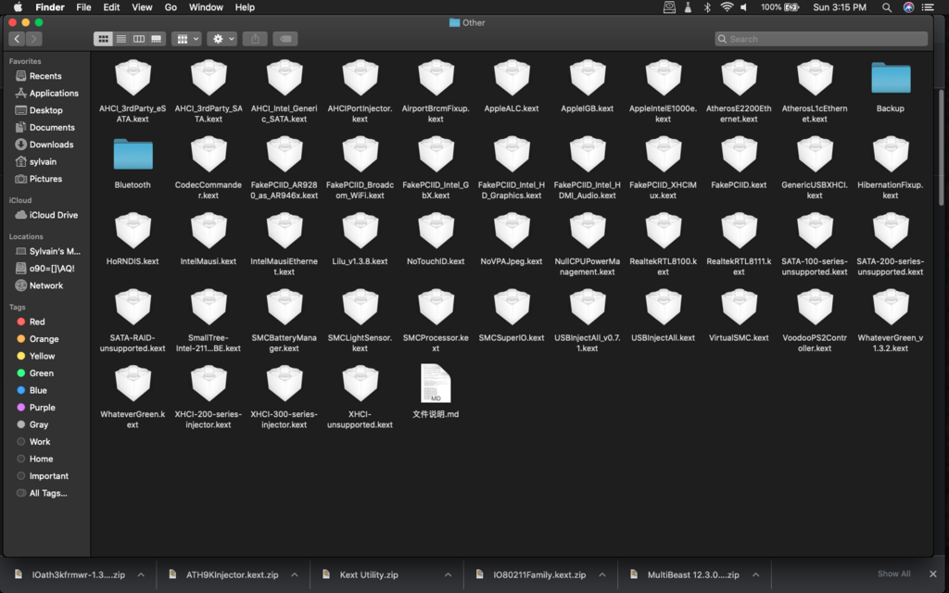Switch to icon view in toolbar
The height and width of the screenshot is (593, 949).
pyautogui.click(x=104, y=39)
